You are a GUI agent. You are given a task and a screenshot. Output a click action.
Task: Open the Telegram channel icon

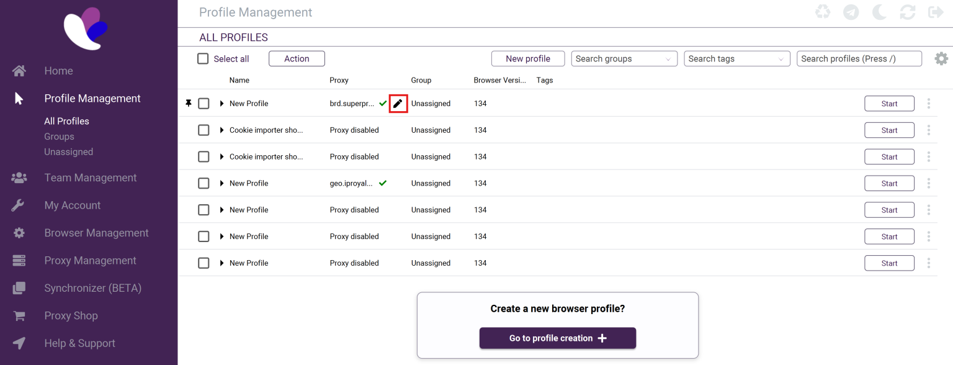click(851, 12)
